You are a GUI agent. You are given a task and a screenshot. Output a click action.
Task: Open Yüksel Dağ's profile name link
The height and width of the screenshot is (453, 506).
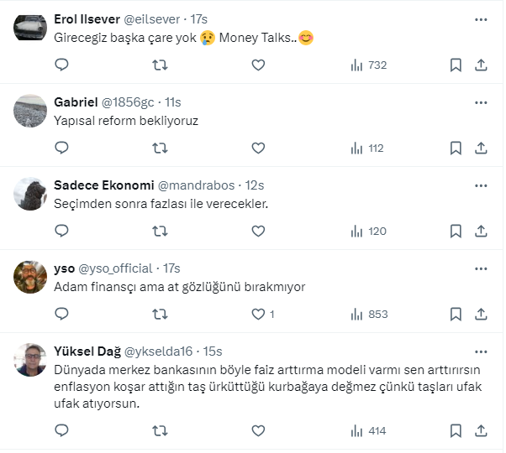tap(87, 351)
